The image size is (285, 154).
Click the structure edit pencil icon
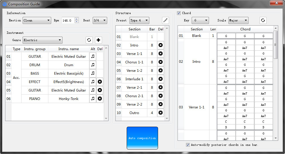click(165, 20)
